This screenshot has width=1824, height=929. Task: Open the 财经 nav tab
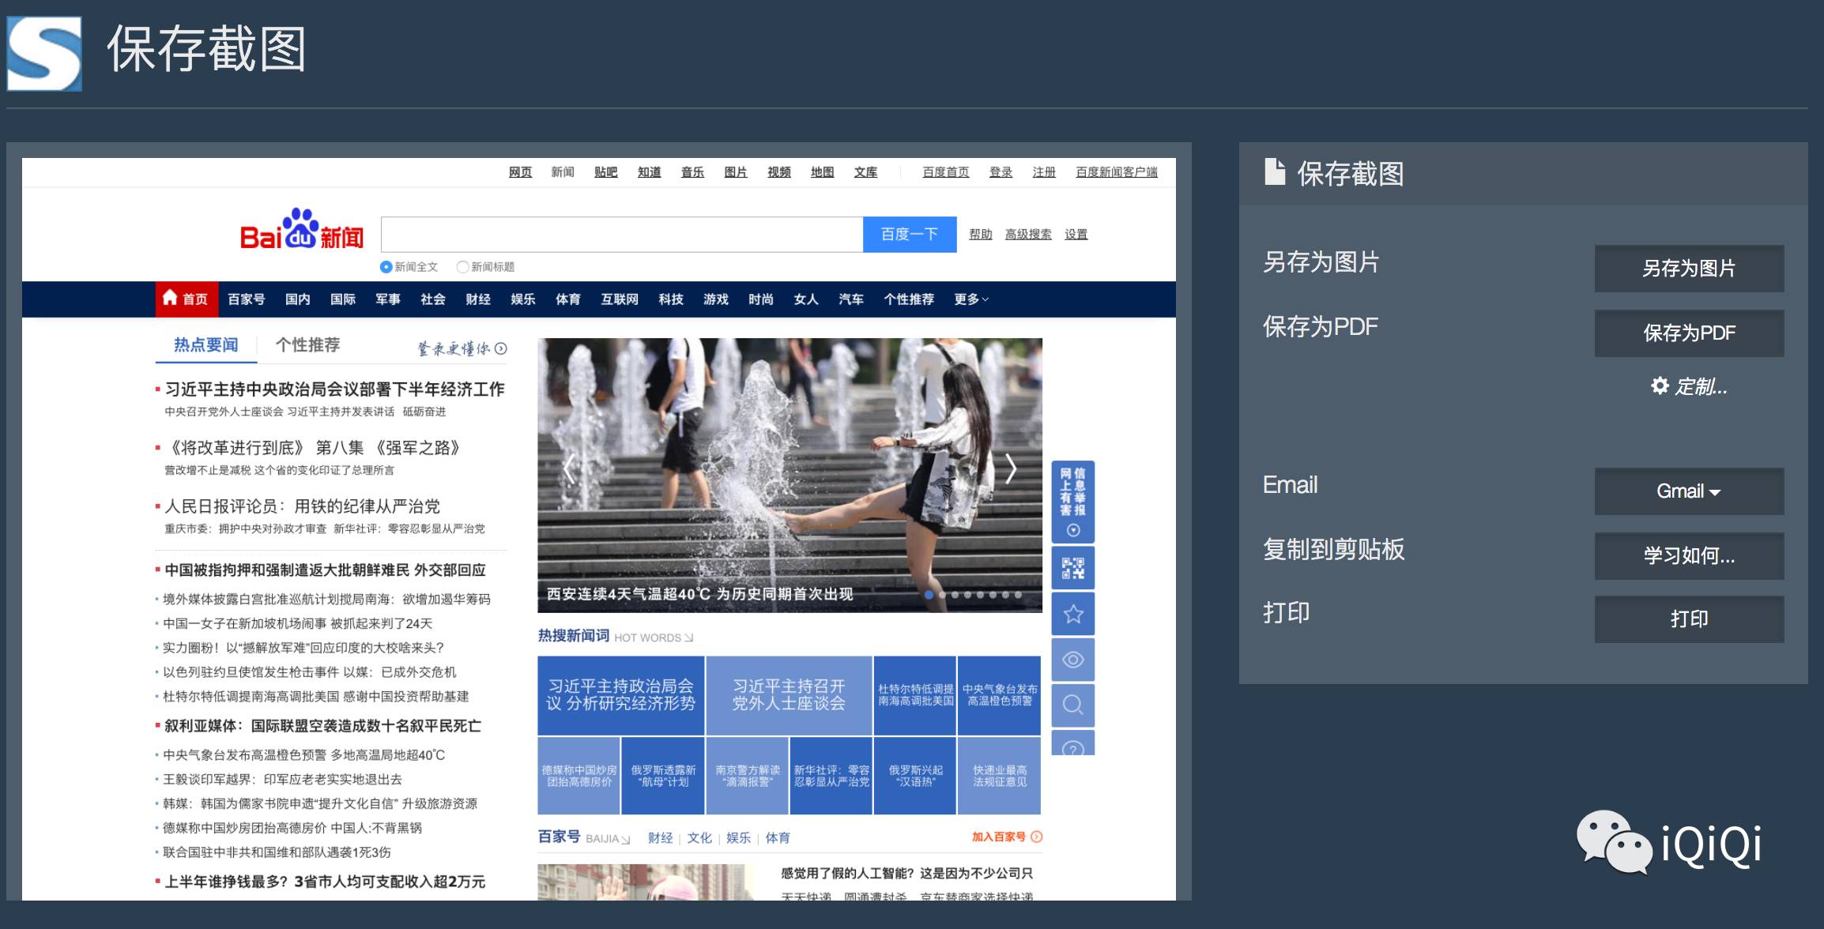(477, 299)
